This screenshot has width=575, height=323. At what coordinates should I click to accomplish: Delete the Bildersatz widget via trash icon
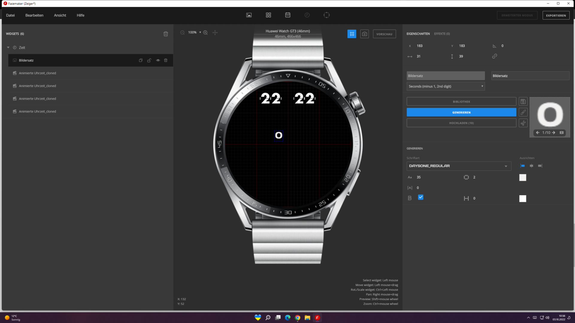coord(166,60)
